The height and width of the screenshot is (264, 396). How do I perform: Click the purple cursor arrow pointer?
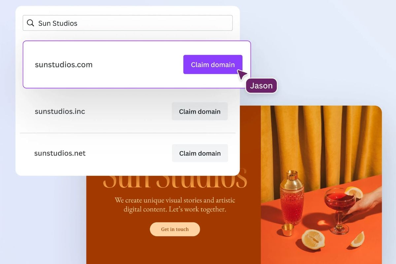[x=242, y=74]
